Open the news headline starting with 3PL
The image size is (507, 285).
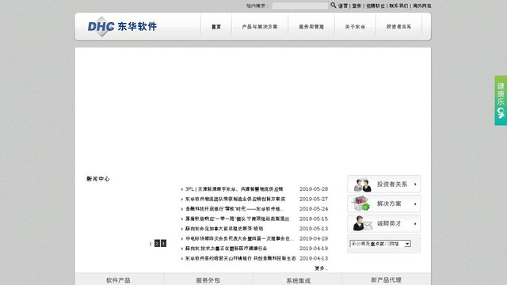tap(234, 189)
